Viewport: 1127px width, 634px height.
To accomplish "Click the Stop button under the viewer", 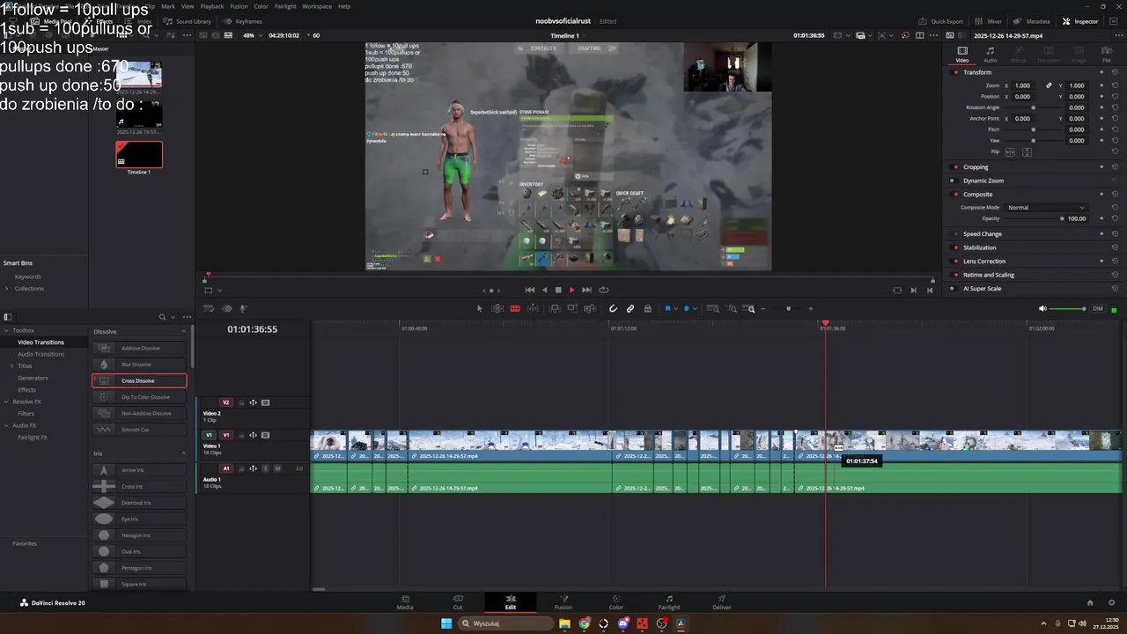I will point(557,290).
